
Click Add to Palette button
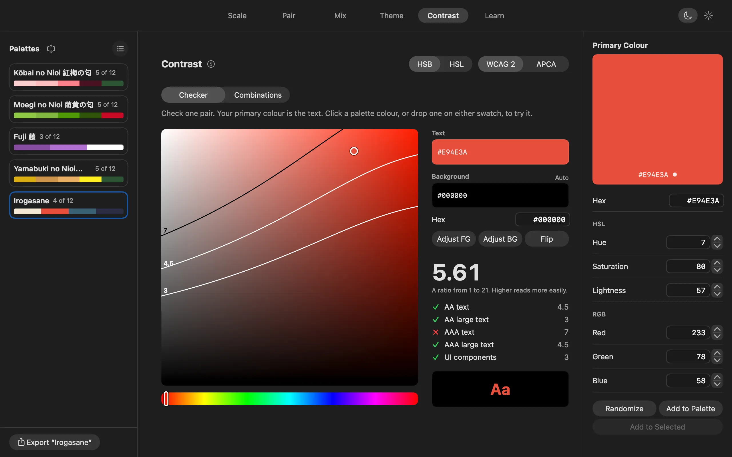(x=691, y=408)
